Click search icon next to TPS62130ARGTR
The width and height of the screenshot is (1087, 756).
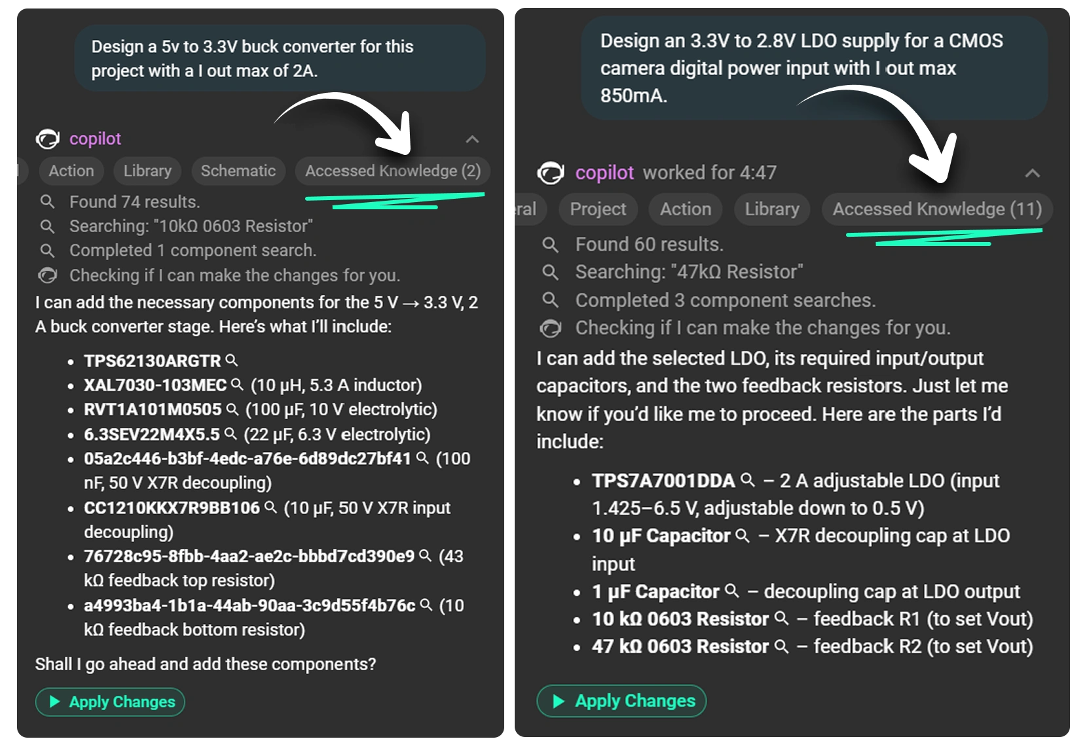tap(232, 360)
